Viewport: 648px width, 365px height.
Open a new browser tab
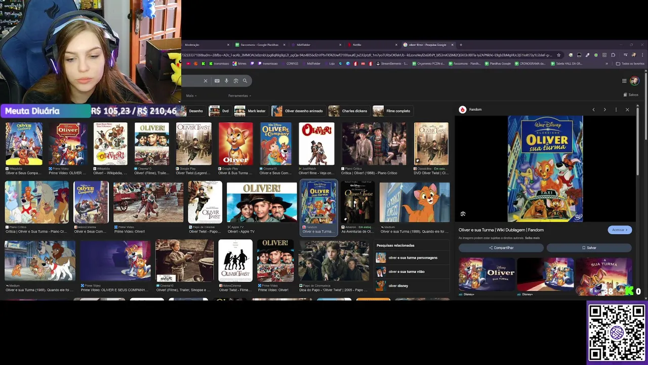(x=461, y=45)
